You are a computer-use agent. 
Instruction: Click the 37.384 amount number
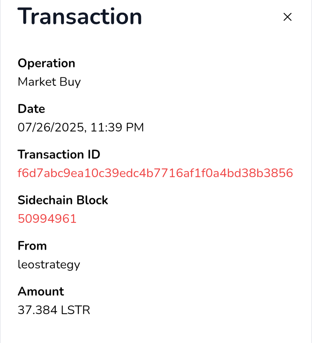tap(37, 310)
